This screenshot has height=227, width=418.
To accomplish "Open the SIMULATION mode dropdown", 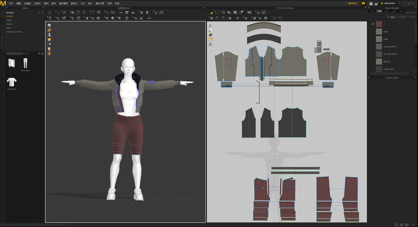I will 399,3.
